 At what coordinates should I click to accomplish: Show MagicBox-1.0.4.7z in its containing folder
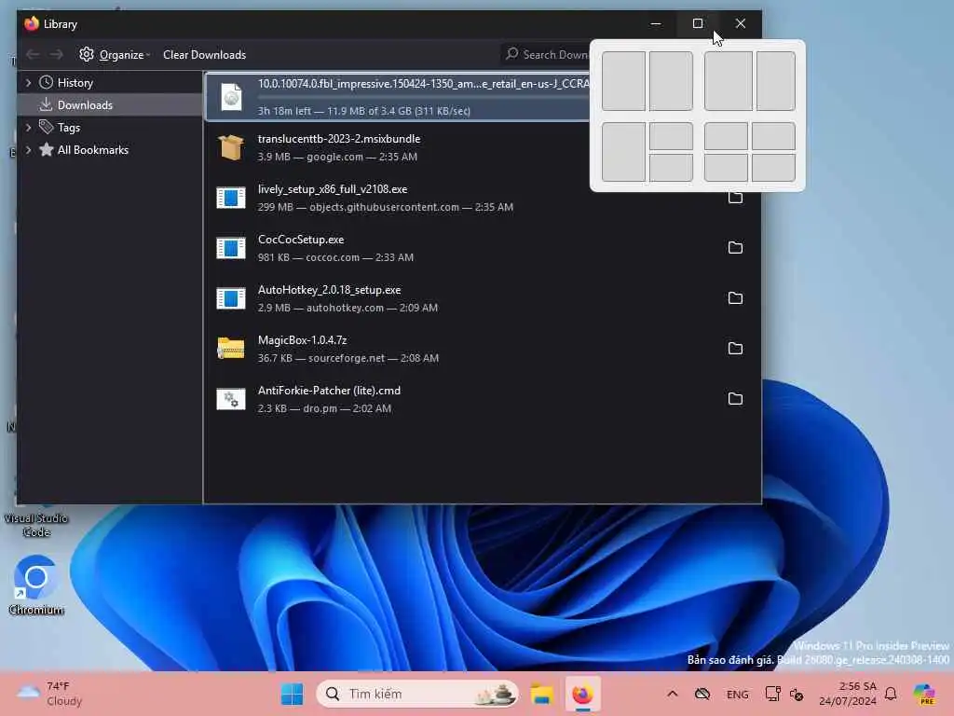[736, 349]
